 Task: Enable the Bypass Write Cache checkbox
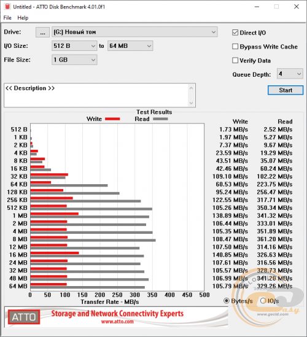tap(235, 47)
